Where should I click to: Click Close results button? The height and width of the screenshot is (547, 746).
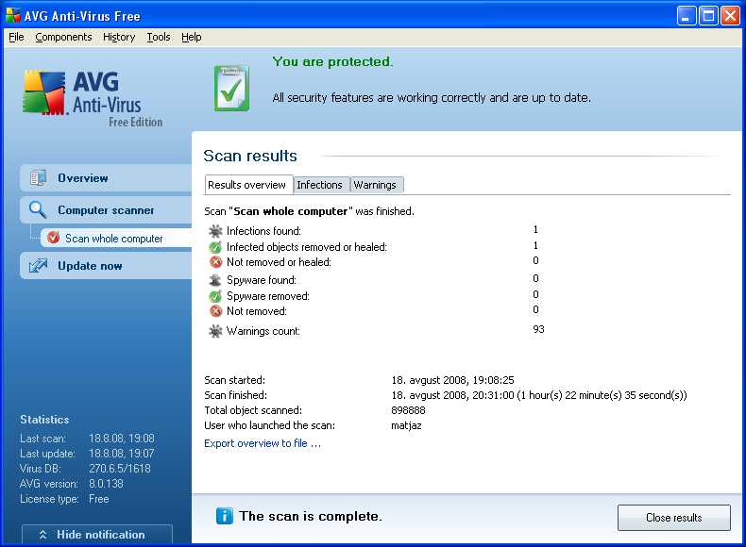(673, 518)
